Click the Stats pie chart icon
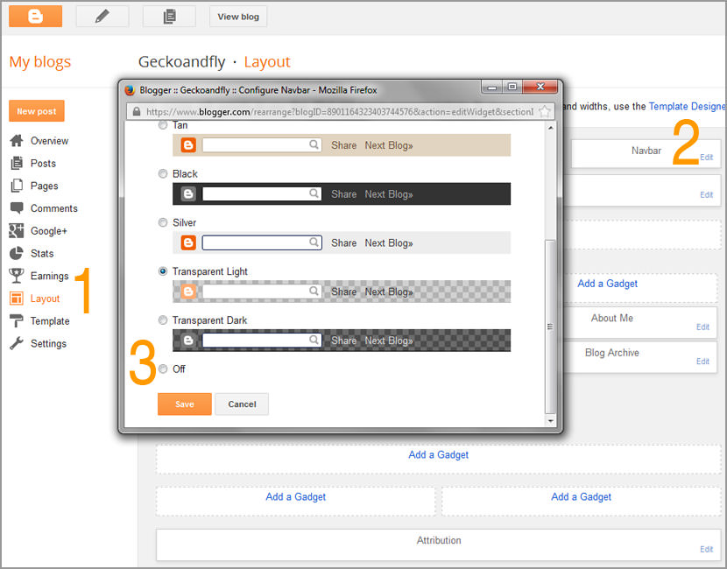727x569 pixels. (x=17, y=253)
